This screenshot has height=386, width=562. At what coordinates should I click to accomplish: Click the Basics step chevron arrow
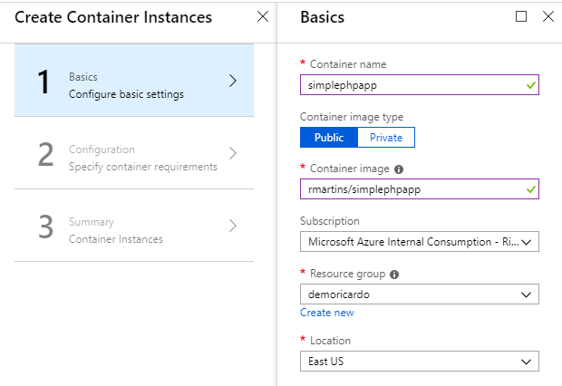(x=233, y=81)
